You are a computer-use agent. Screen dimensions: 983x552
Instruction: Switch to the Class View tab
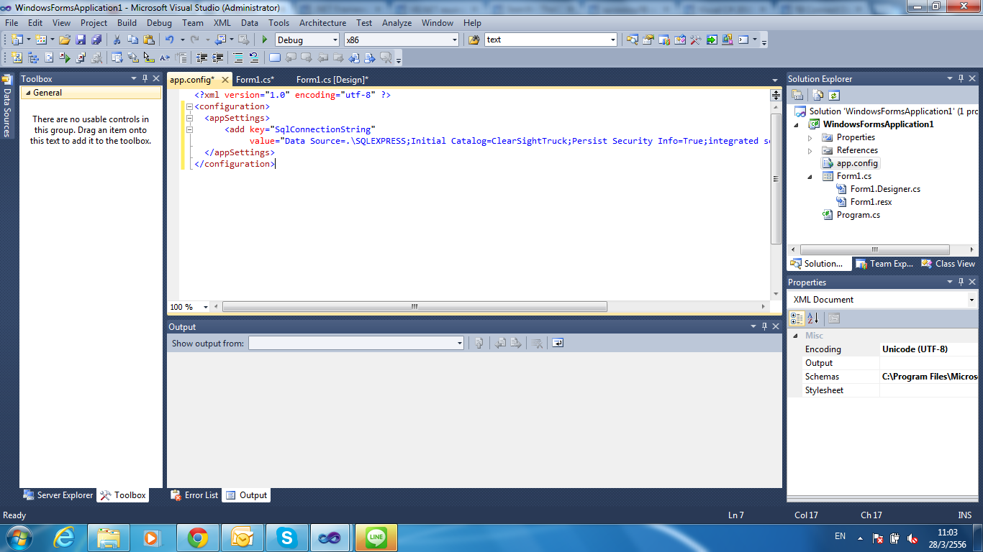tap(948, 264)
